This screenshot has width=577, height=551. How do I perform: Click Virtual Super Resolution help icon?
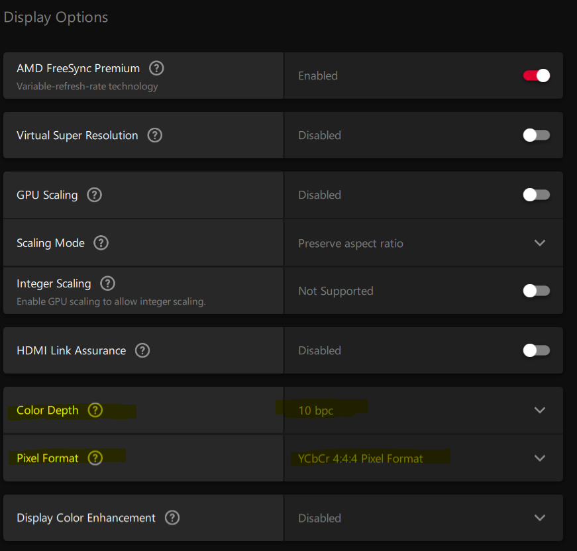click(x=155, y=135)
